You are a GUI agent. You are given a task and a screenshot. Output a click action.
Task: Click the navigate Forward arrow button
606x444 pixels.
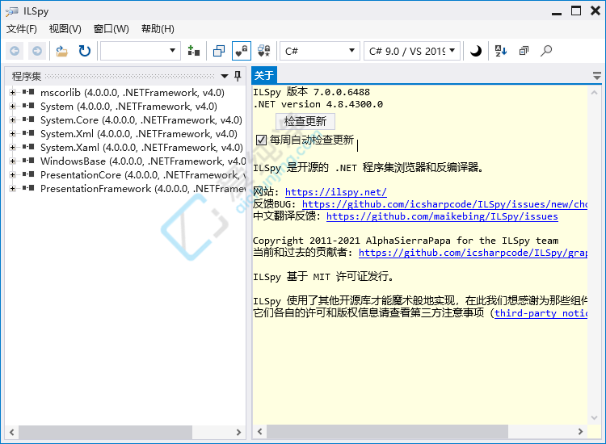click(x=37, y=51)
